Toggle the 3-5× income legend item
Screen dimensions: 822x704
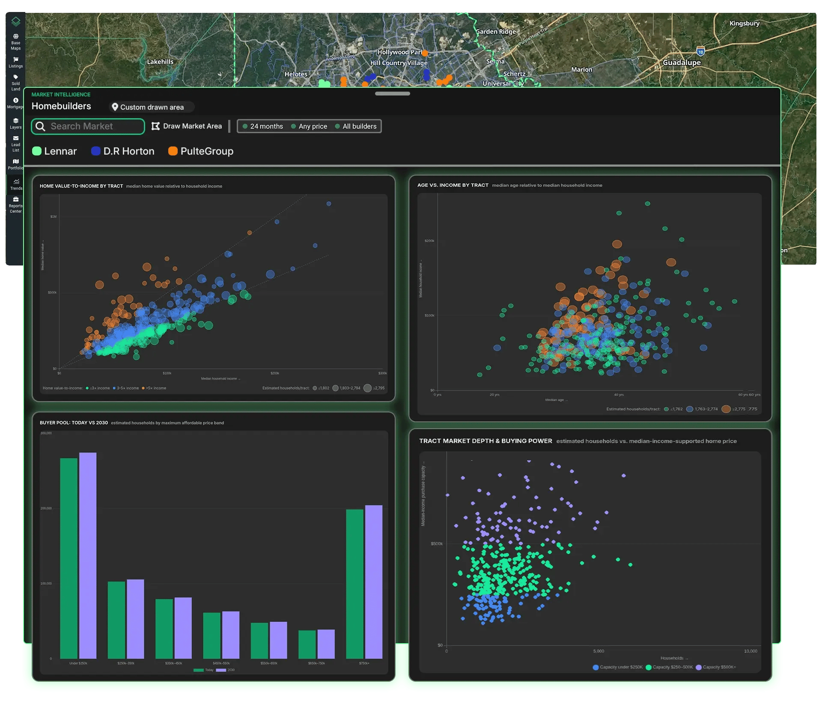126,388
